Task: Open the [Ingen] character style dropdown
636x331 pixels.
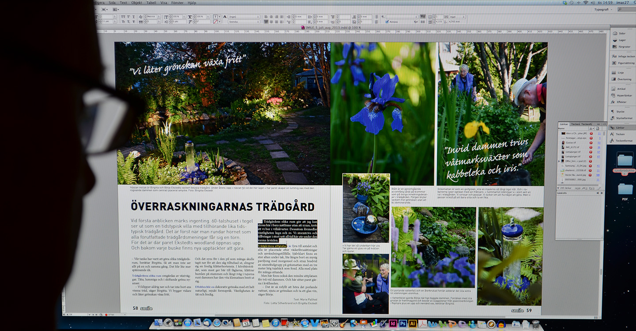Action: point(244,16)
